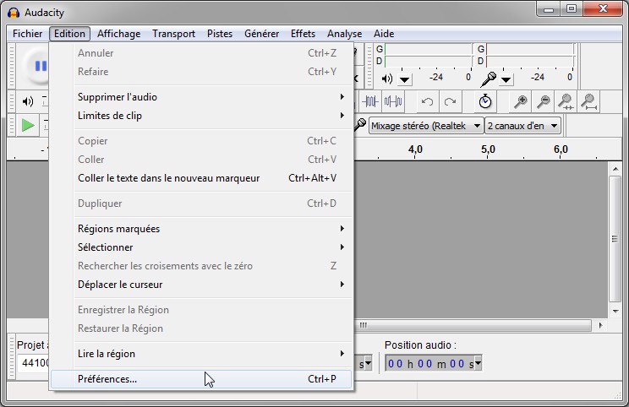Open the output speaker meter dropdown arrow
This screenshot has height=407, width=629.
click(405, 79)
